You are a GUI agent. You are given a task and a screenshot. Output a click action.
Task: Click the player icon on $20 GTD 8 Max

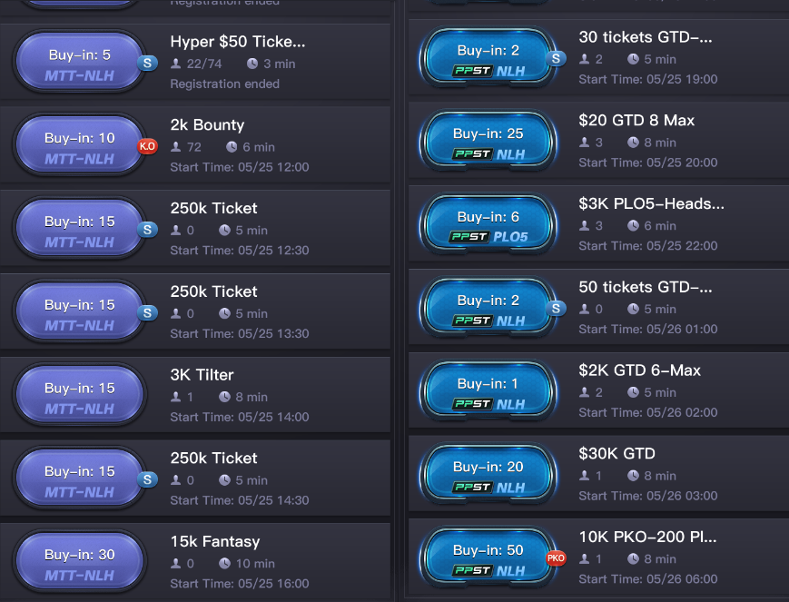585,143
